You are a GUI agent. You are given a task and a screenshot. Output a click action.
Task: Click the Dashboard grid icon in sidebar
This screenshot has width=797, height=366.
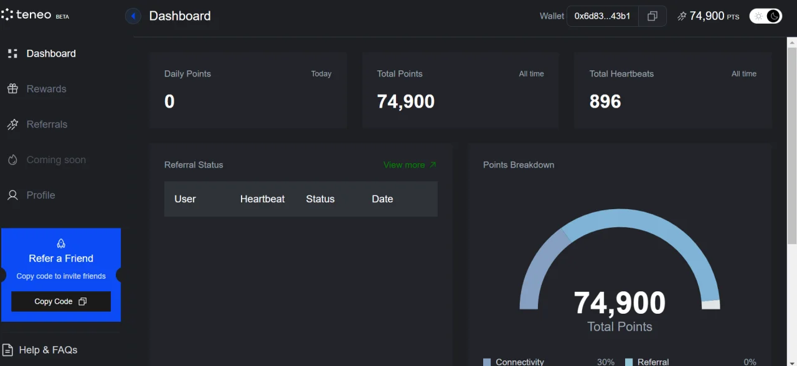click(12, 54)
